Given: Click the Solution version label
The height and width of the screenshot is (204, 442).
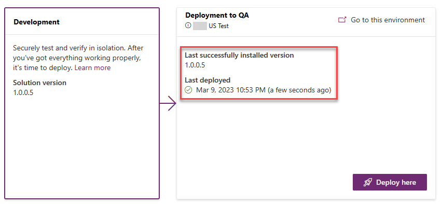Looking at the screenshot, I should click(x=40, y=83).
